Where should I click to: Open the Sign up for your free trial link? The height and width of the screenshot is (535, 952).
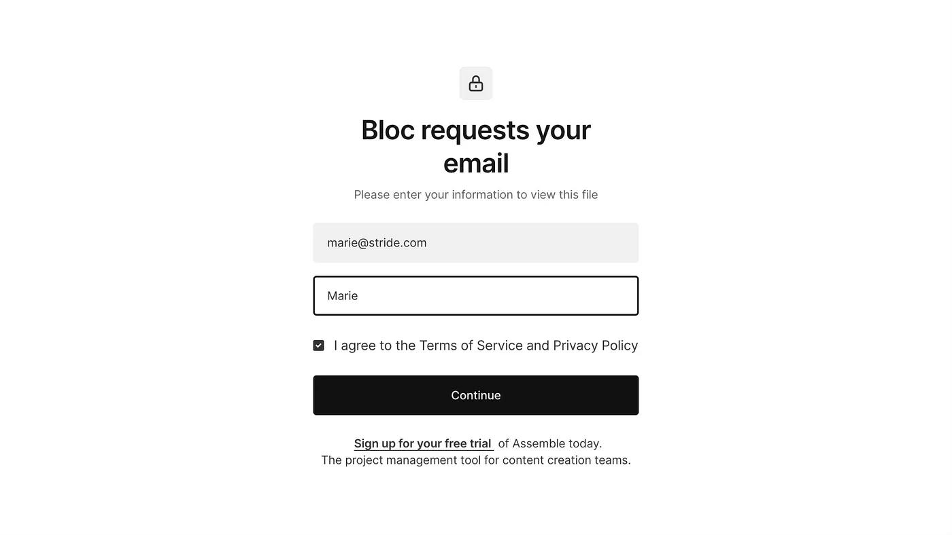(x=423, y=443)
